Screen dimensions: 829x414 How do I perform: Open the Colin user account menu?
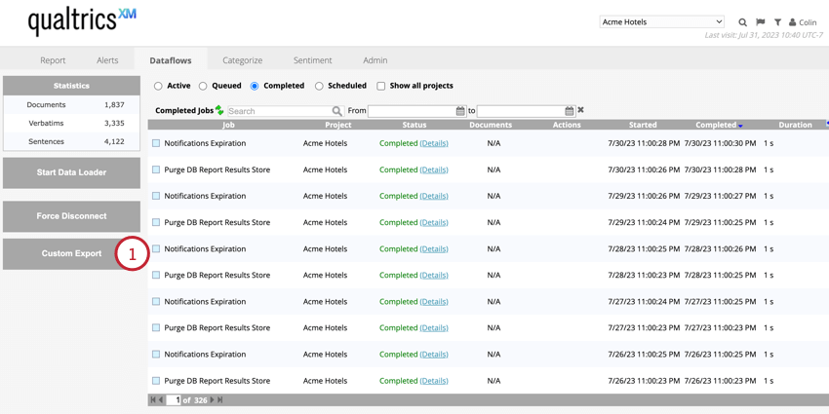tap(803, 22)
